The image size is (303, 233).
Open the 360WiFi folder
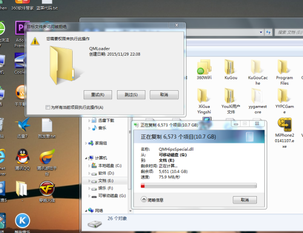click(204, 70)
